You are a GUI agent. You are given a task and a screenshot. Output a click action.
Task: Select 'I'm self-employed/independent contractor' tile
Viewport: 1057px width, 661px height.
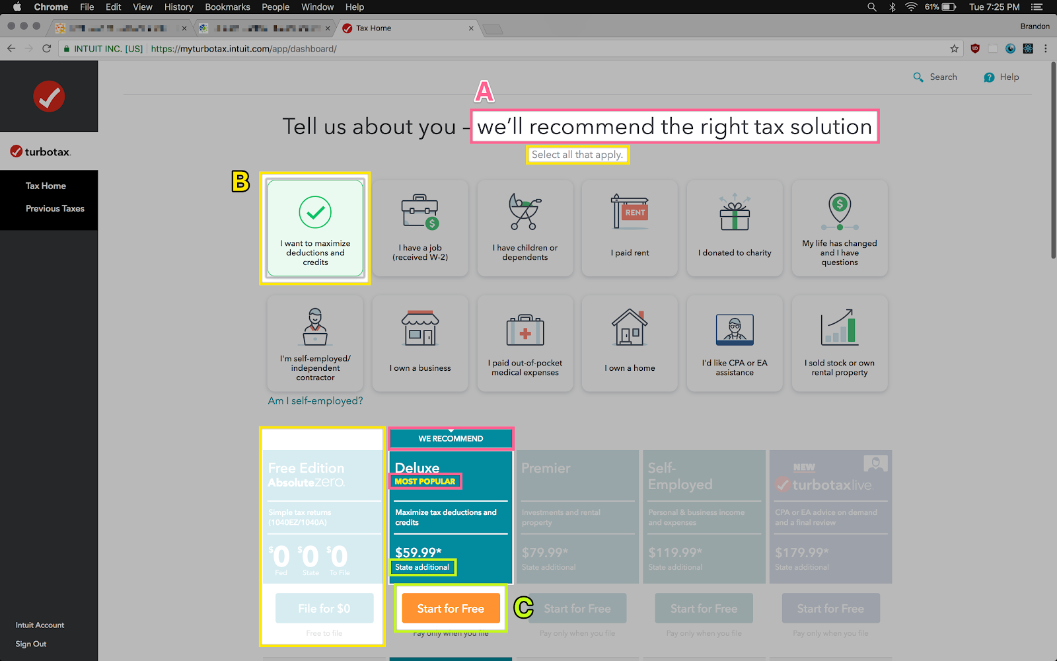(x=315, y=343)
